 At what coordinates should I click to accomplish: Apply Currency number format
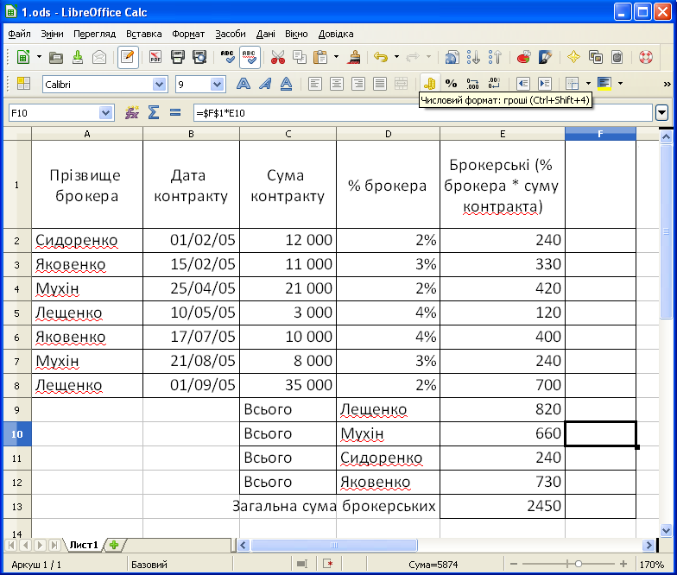429,84
